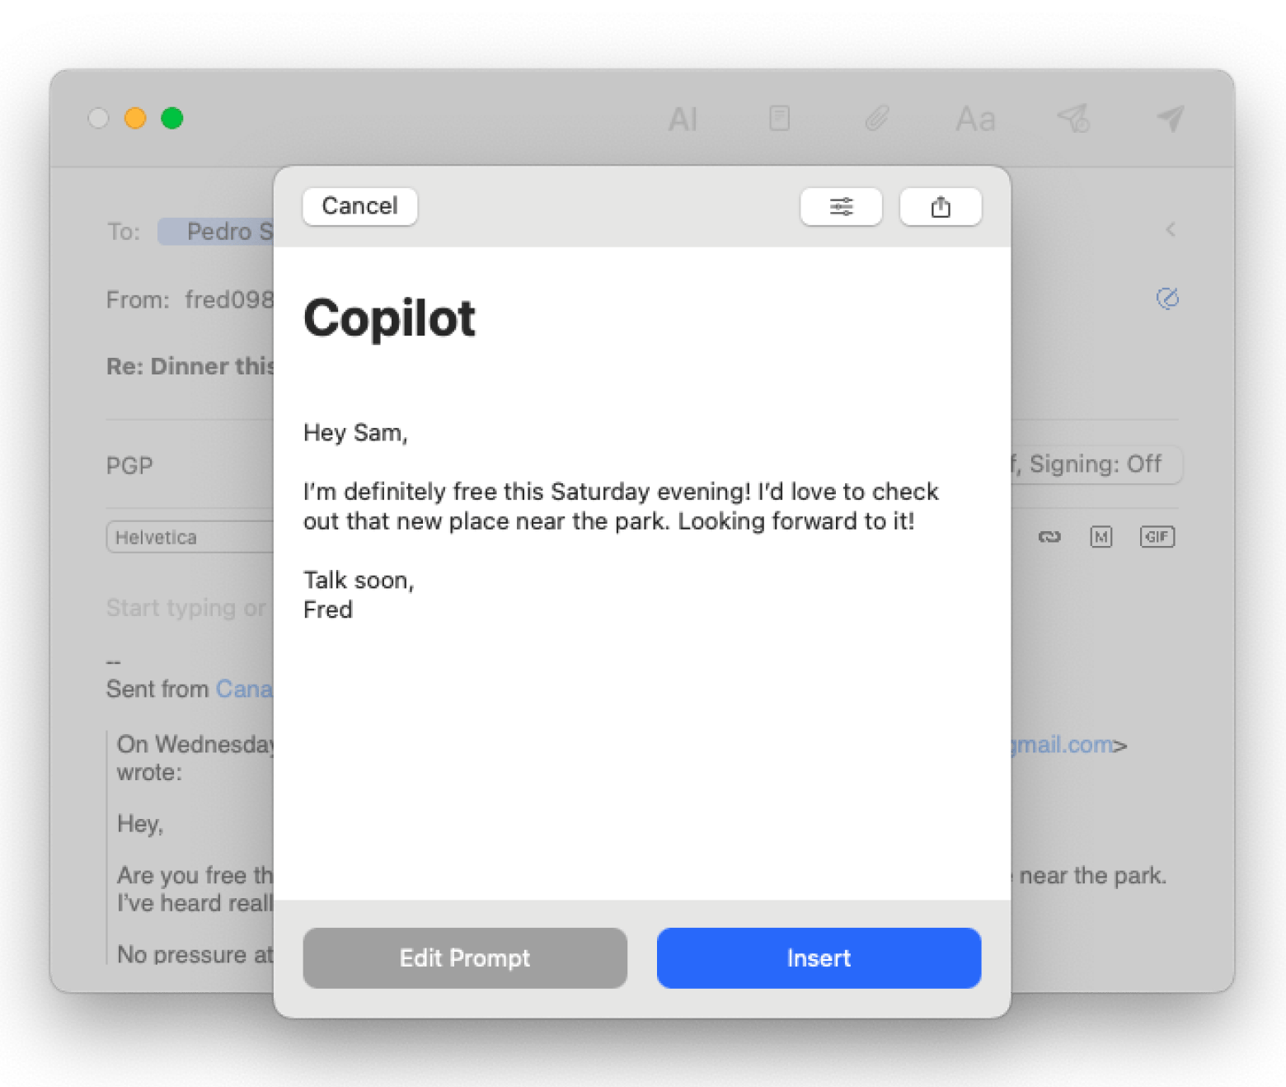Open the Canary link in signature
Image resolution: width=1286 pixels, height=1087 pixels.
(x=246, y=689)
